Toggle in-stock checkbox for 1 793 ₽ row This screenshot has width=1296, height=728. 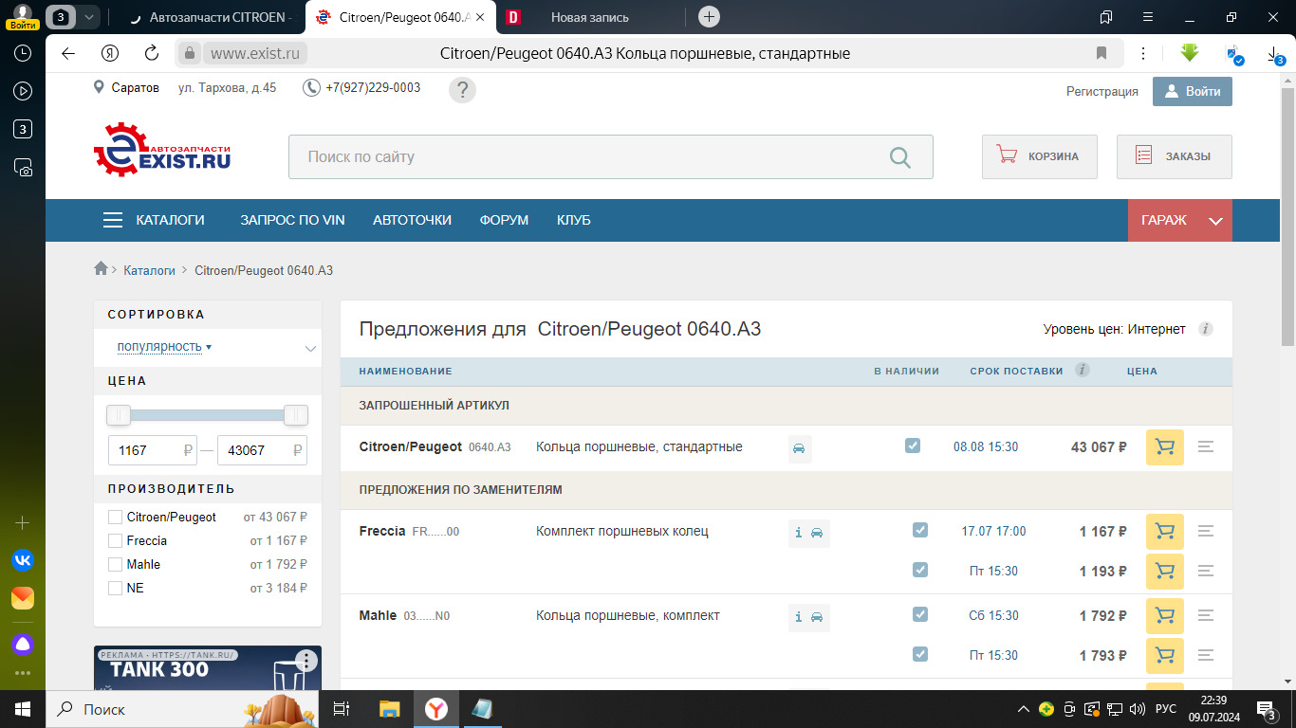(919, 654)
